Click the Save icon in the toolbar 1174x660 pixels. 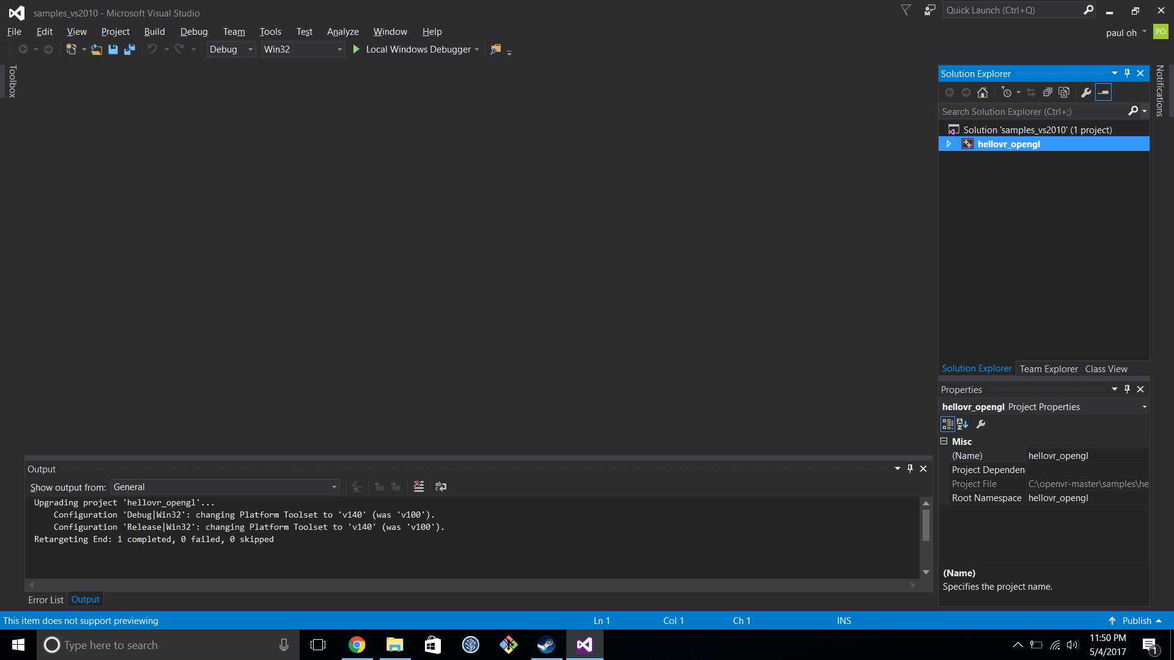(113, 50)
